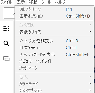Open the ヘルプ menu
The image size is (95, 93).
[60, 2]
